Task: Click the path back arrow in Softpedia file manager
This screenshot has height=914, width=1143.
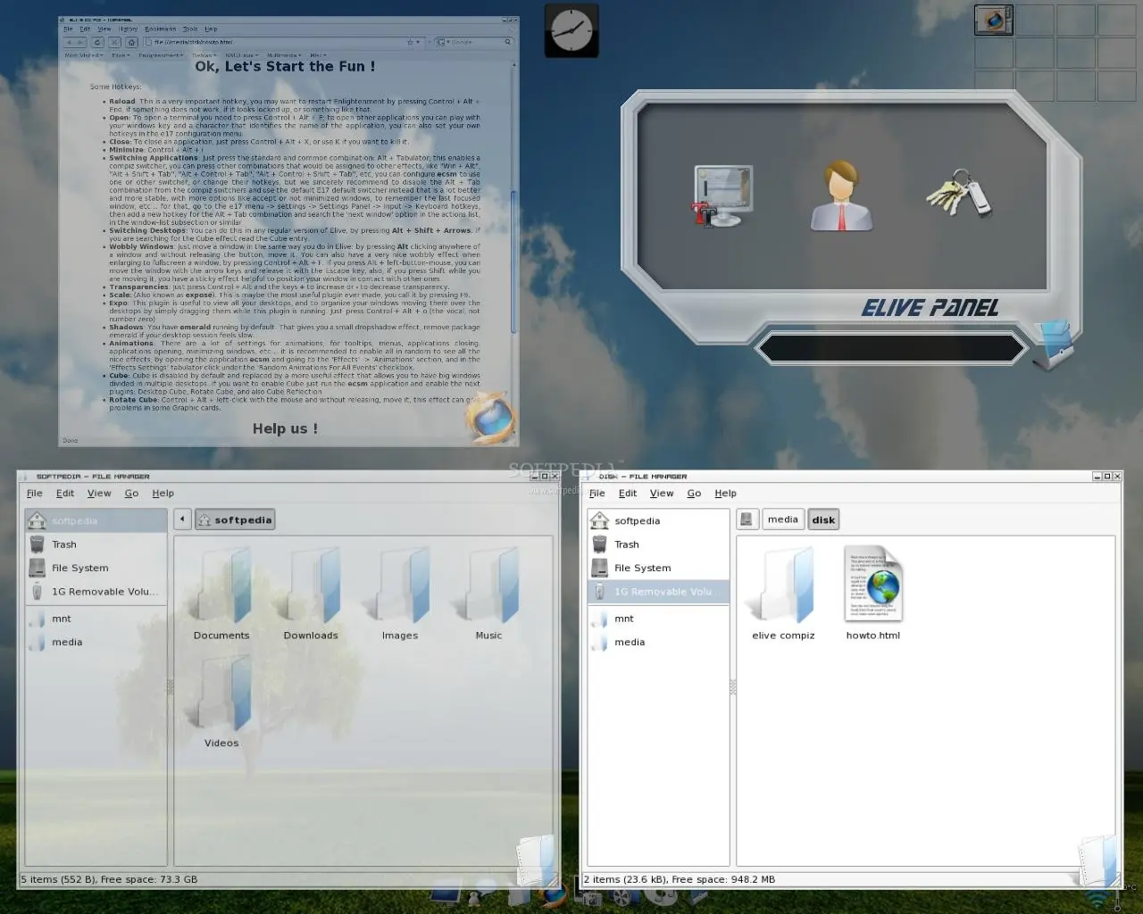Action: click(182, 519)
